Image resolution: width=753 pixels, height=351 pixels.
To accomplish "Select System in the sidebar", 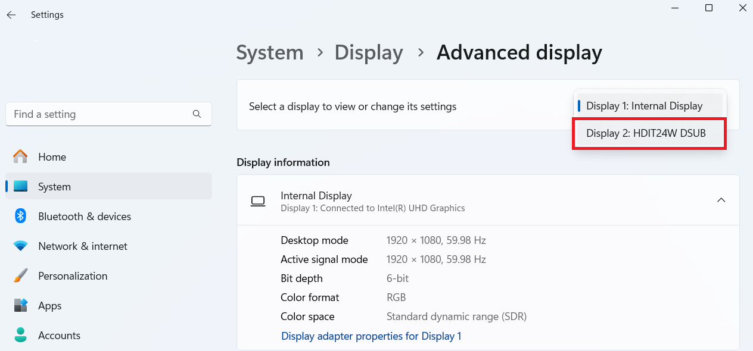I will click(109, 187).
